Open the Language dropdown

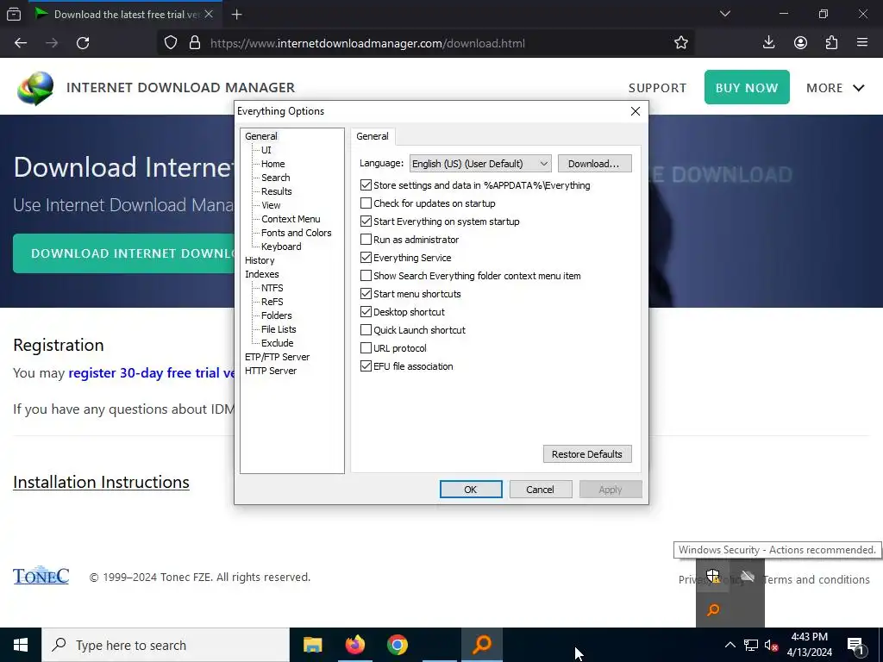[x=480, y=164]
